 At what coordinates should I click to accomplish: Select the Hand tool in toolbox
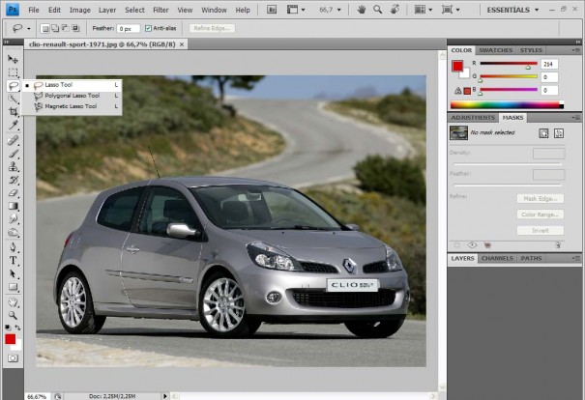14,302
